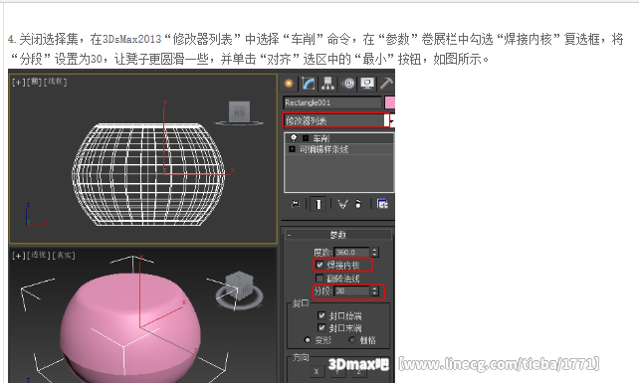Click the wireframe stool in front viewport
The width and height of the screenshot is (639, 383).
(x=148, y=174)
